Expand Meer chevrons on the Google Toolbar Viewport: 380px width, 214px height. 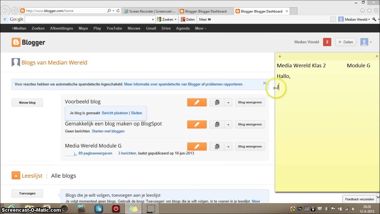point(205,19)
